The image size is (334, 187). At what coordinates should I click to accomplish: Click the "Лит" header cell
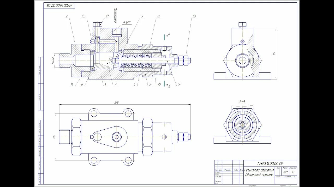point(278,168)
